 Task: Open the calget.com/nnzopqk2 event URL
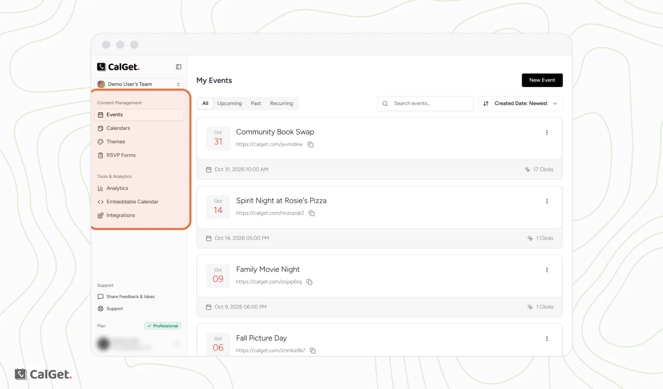point(270,213)
